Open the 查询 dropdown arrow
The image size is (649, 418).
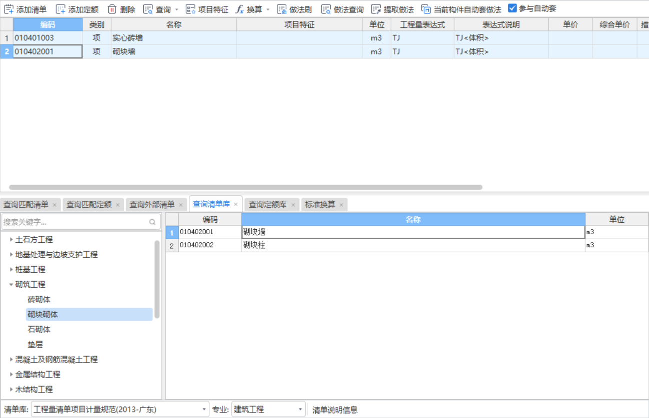[176, 9]
